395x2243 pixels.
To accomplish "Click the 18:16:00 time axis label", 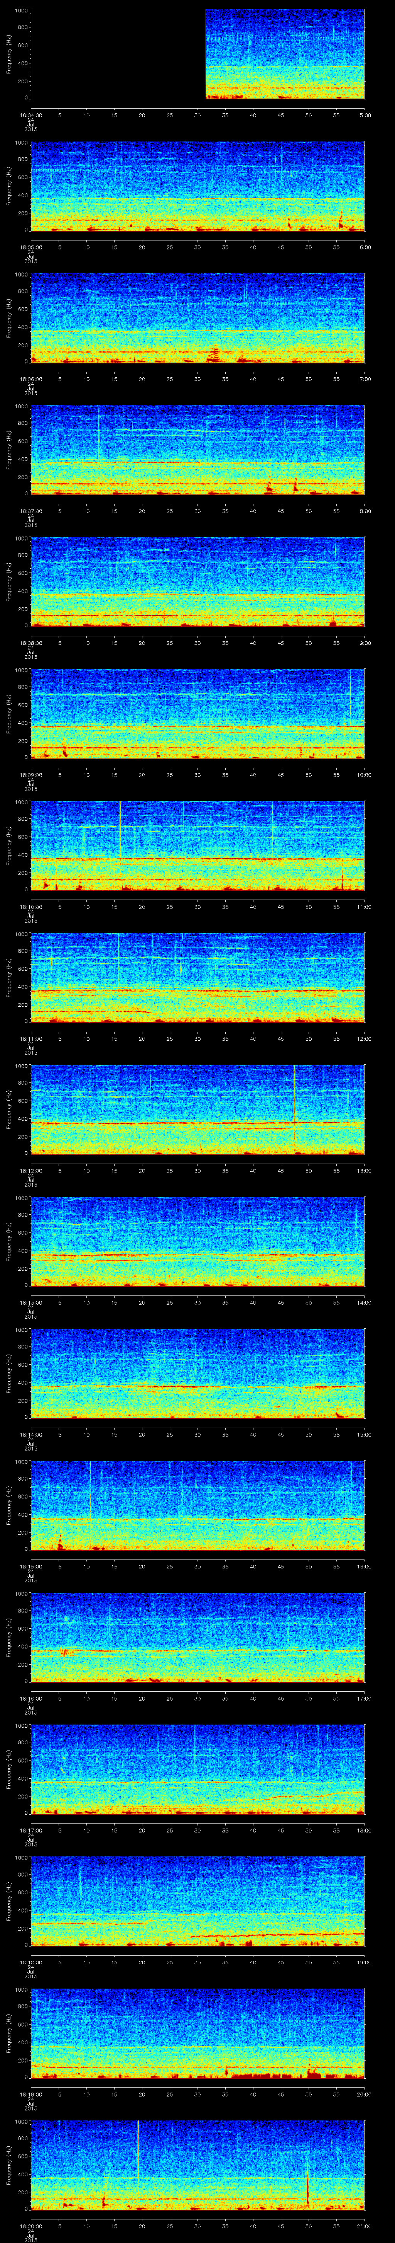I will tap(31, 1698).
